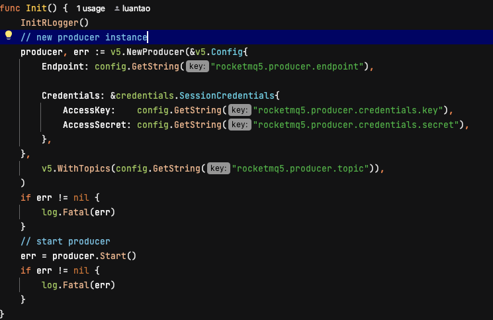The height and width of the screenshot is (320, 493).
Task: Click the second log.Fatal(err) statement
Action: tap(78, 285)
